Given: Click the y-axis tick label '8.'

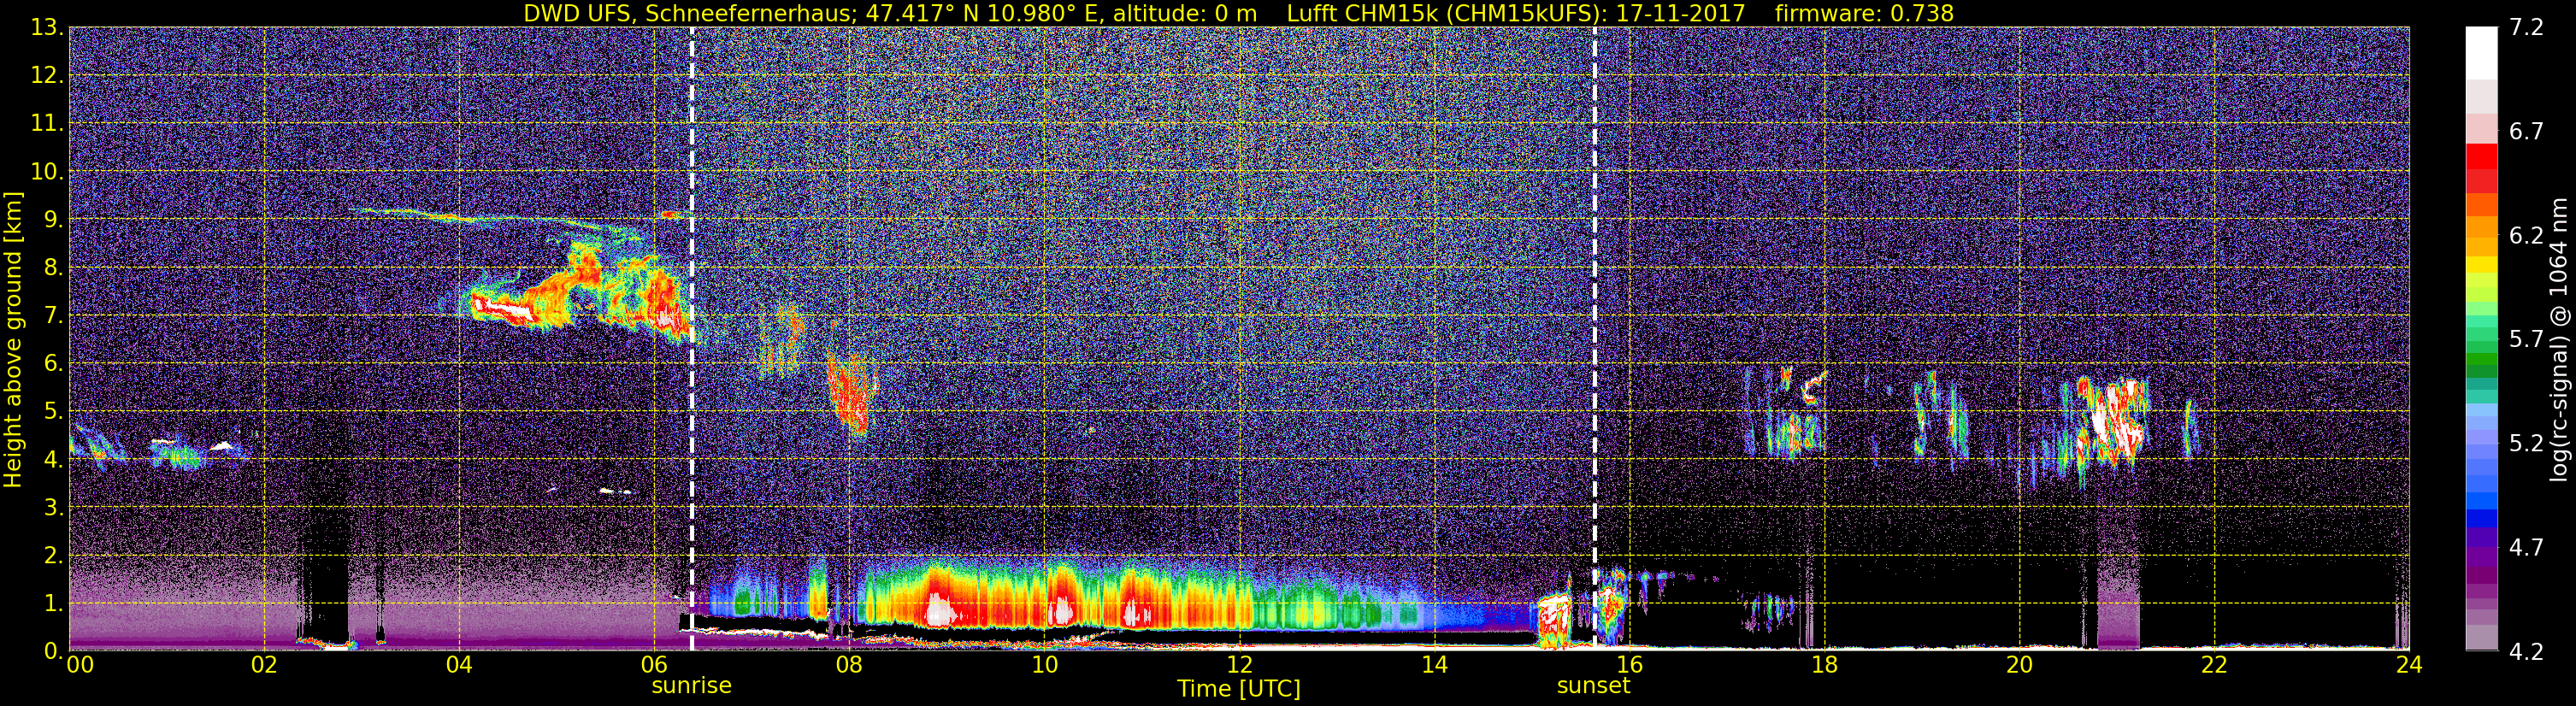Looking at the screenshot, I should coord(52,268).
